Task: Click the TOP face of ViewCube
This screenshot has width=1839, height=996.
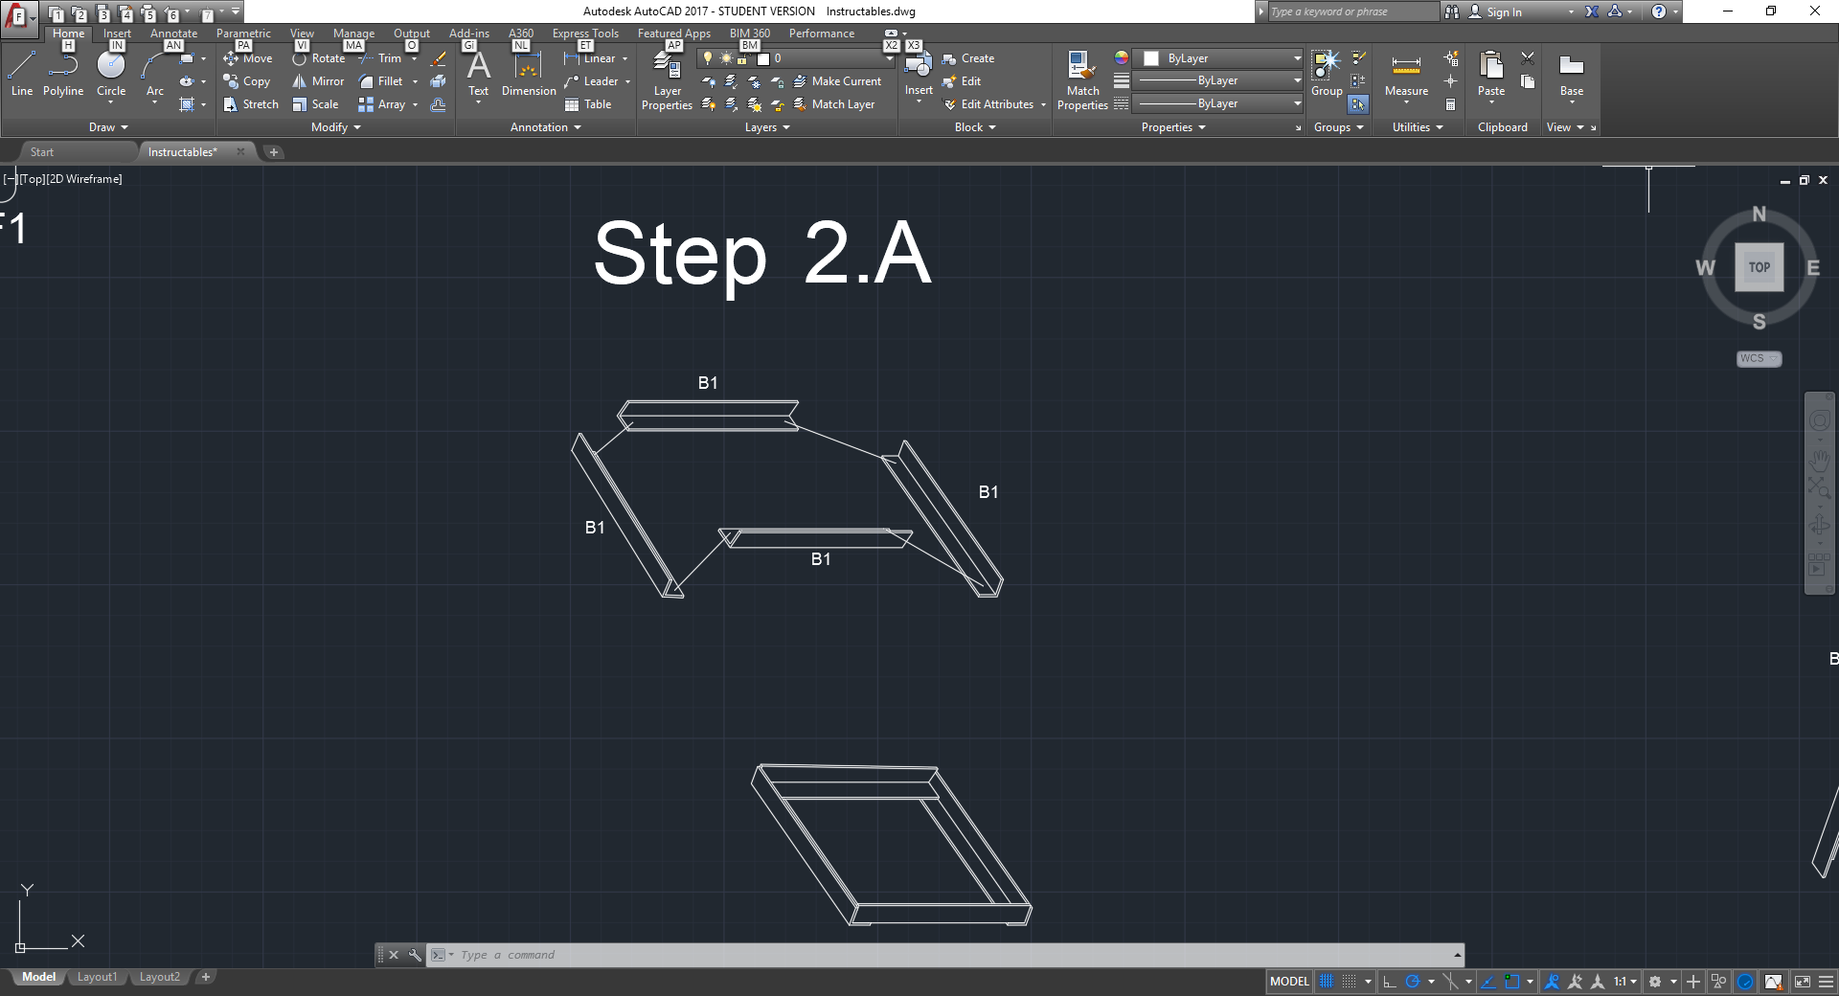Action: point(1759,267)
